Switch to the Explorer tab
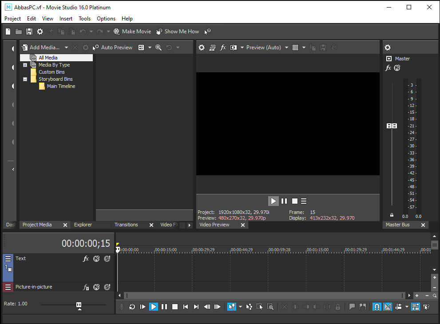The width and height of the screenshot is (440, 324). [x=83, y=225]
